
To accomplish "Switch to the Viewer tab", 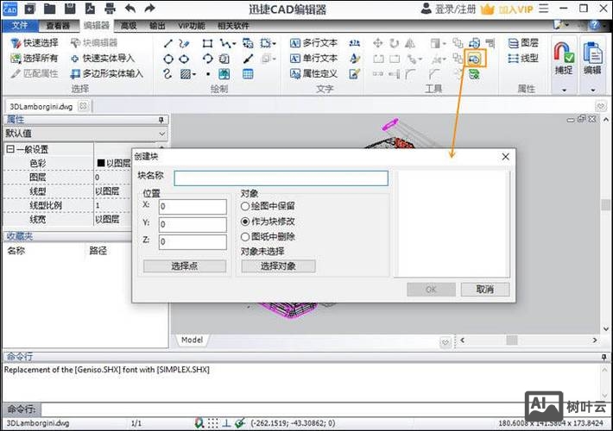I will tap(58, 26).
